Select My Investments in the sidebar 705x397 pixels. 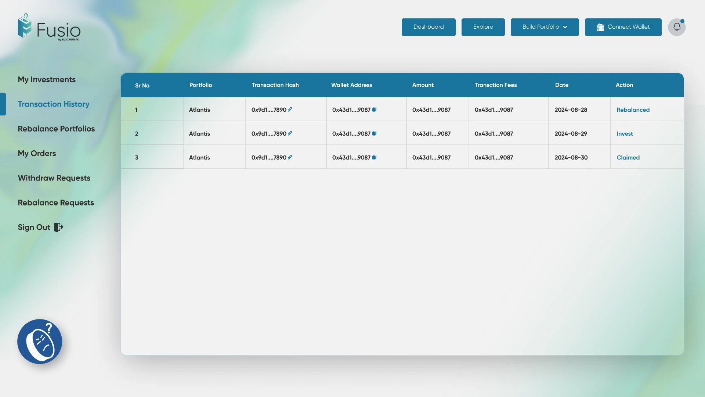pyautogui.click(x=47, y=79)
